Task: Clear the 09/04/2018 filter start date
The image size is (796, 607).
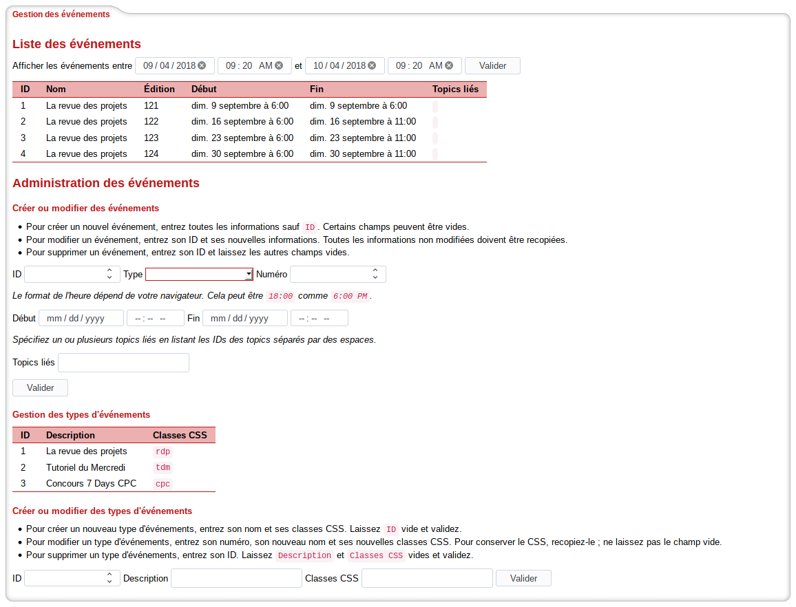Action: [202, 65]
